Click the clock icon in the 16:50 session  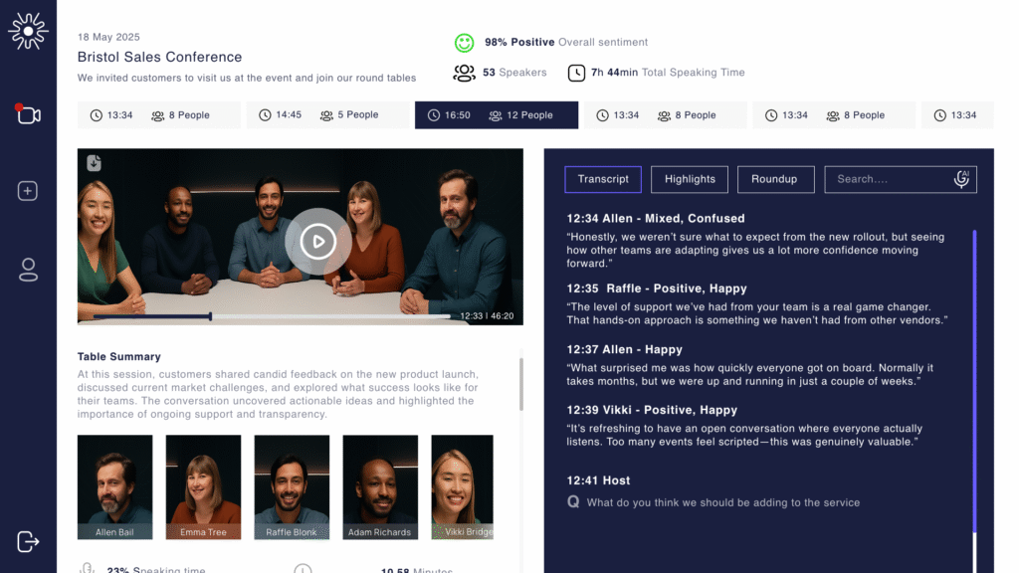[x=434, y=115]
